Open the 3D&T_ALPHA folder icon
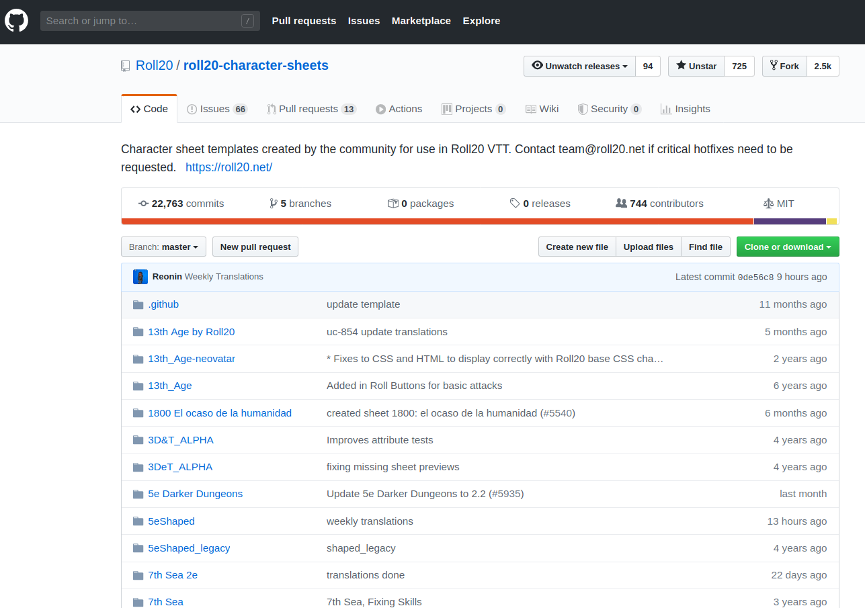The image size is (865, 608). (x=138, y=440)
